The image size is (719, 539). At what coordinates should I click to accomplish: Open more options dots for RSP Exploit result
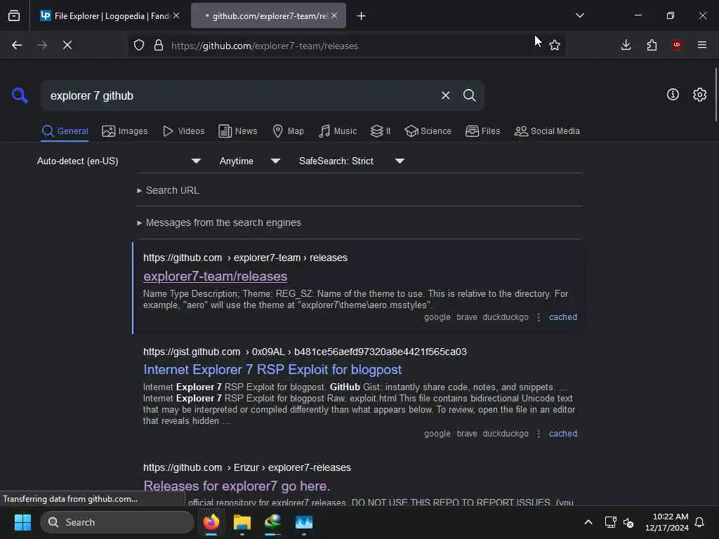(539, 434)
